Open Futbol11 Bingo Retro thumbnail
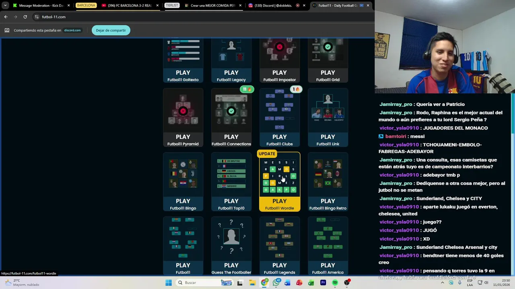This screenshot has height=289, width=515. 328,174
